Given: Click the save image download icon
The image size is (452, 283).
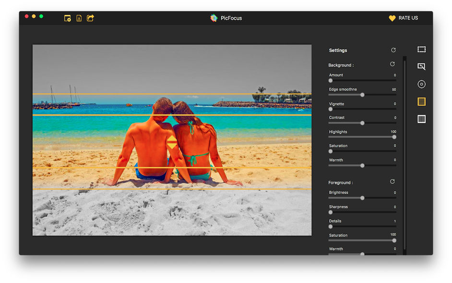Looking at the screenshot, I should (79, 18).
